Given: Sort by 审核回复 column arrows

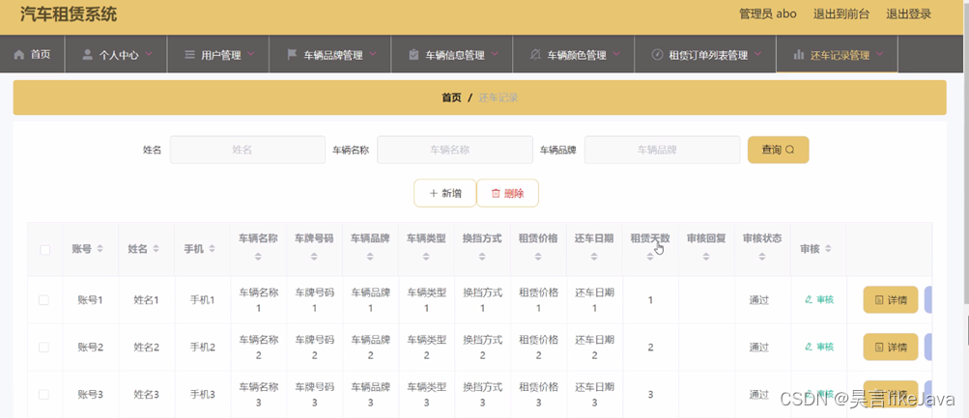Looking at the screenshot, I should click(706, 257).
